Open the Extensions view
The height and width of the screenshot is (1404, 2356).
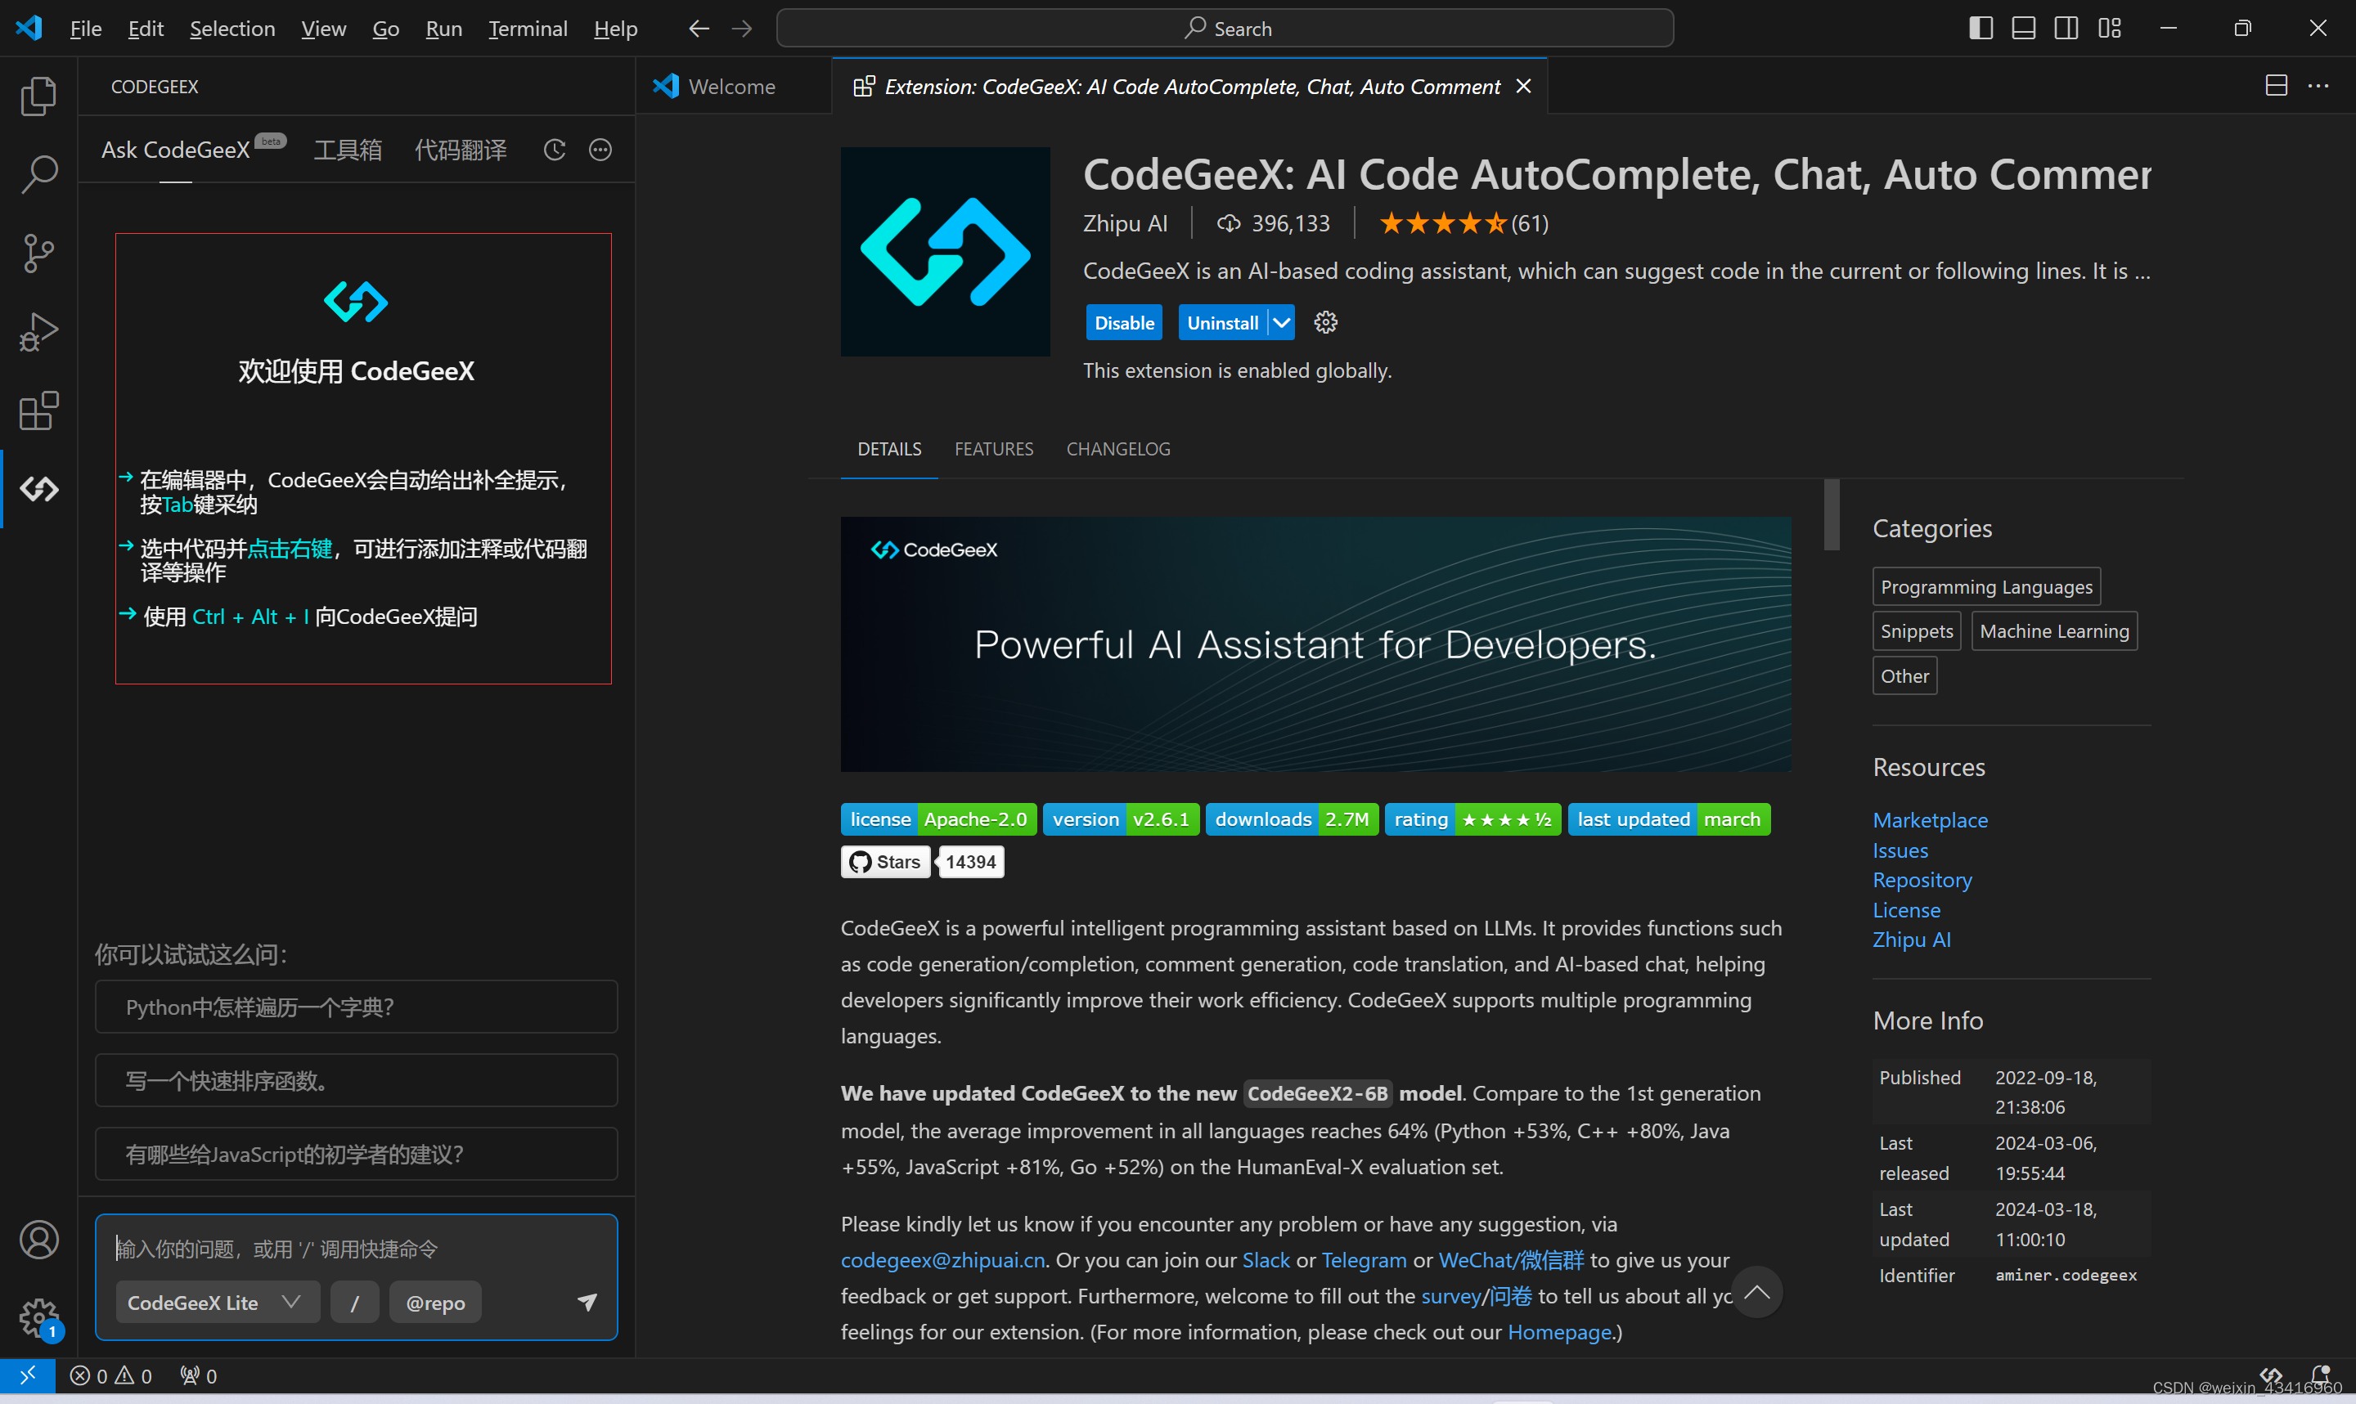(x=38, y=410)
